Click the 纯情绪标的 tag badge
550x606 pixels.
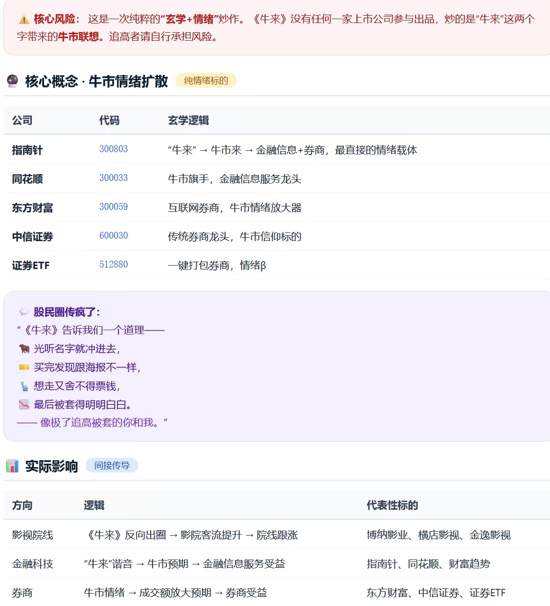tap(206, 81)
